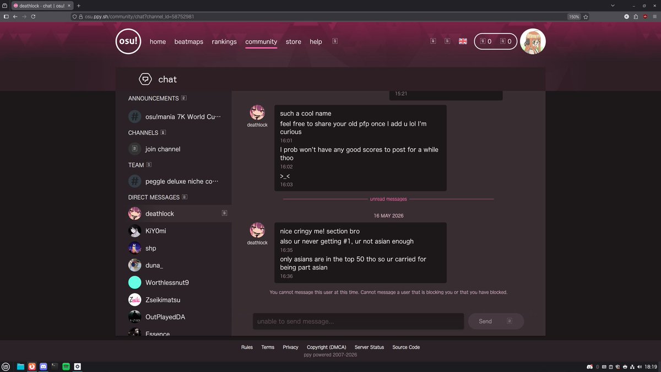This screenshot has height=372, width=661.
Task: Open the osu!mania 7K World Cup announcement channel
Action: pos(174,117)
